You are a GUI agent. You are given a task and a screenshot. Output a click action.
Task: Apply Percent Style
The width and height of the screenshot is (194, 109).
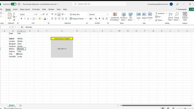point(96,19)
